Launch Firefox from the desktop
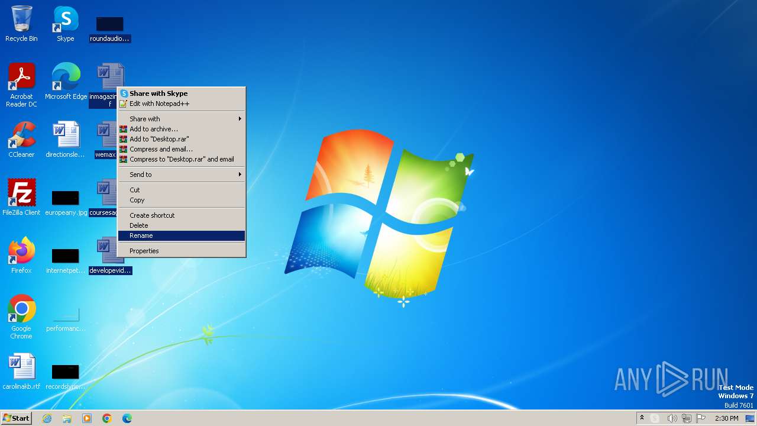Screen dimensions: 757x426 (21, 256)
